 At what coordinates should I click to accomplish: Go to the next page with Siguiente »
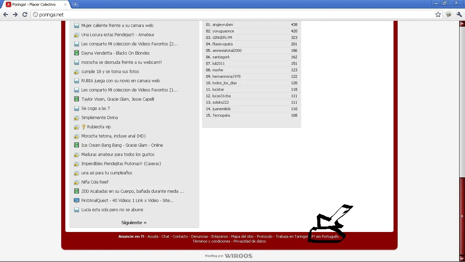click(134, 223)
